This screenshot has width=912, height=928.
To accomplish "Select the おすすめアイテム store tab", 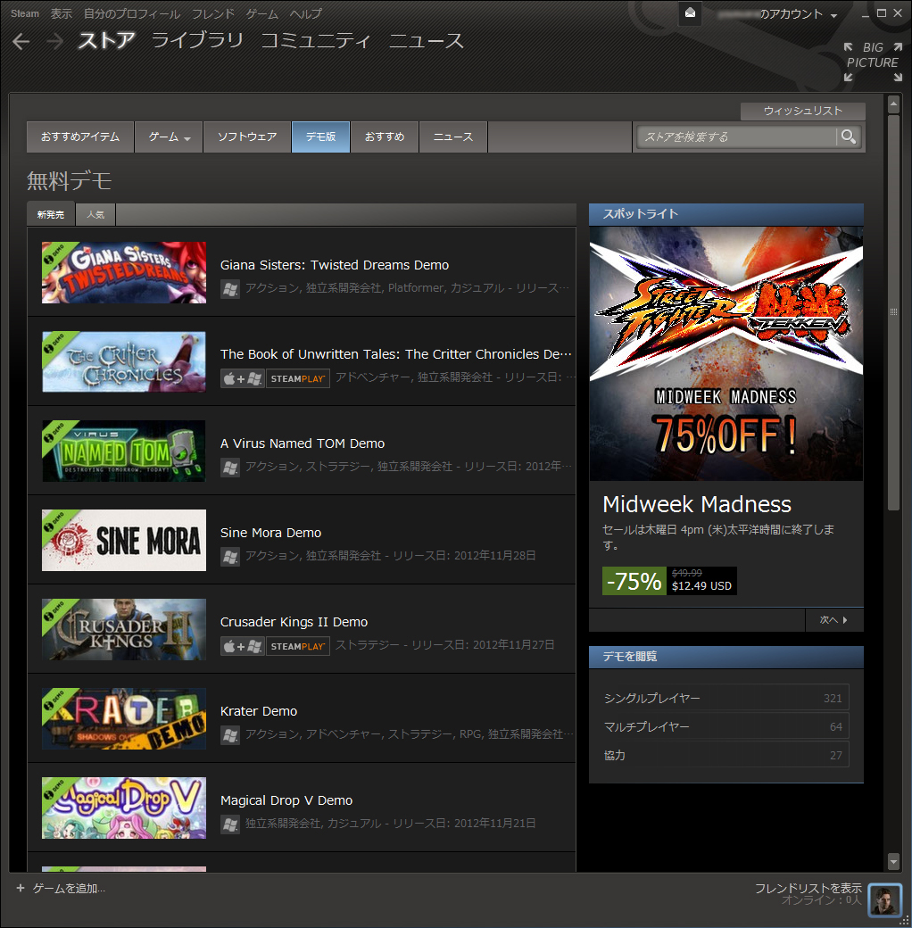I will [x=80, y=137].
